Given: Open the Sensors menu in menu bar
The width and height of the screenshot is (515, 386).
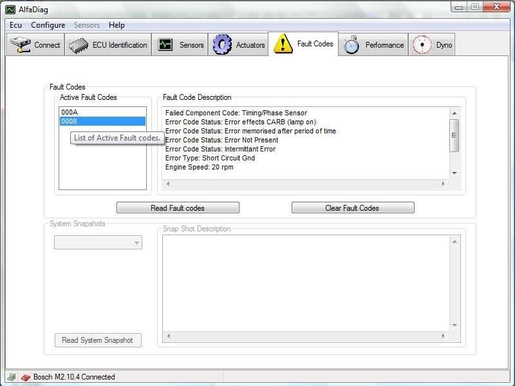Looking at the screenshot, I should (x=87, y=25).
